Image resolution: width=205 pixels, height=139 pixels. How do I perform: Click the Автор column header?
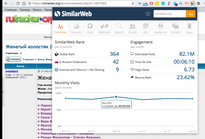pyautogui.click(x=21, y=66)
